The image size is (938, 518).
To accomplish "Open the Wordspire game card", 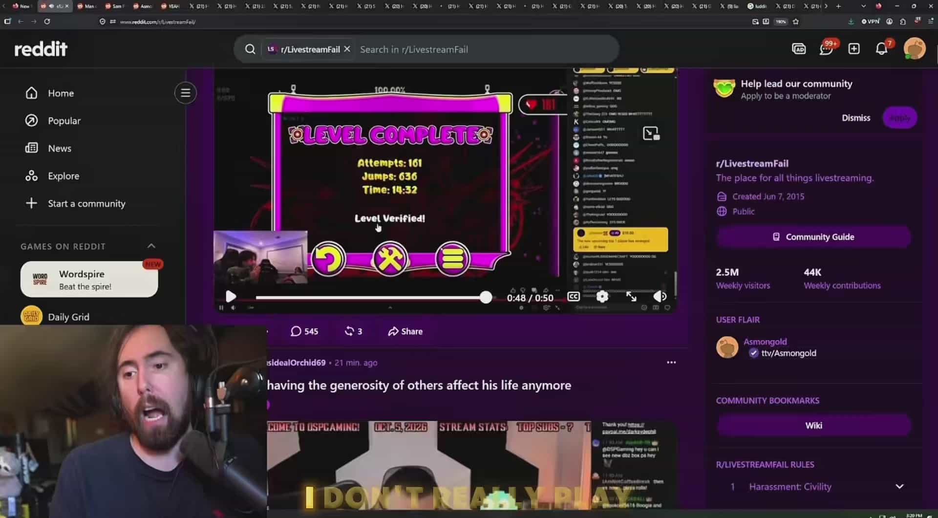I will coord(89,280).
